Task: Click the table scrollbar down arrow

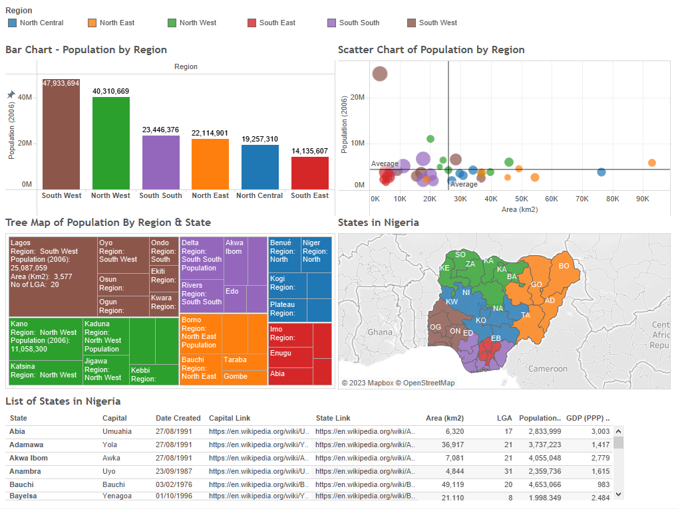Action: click(x=618, y=494)
